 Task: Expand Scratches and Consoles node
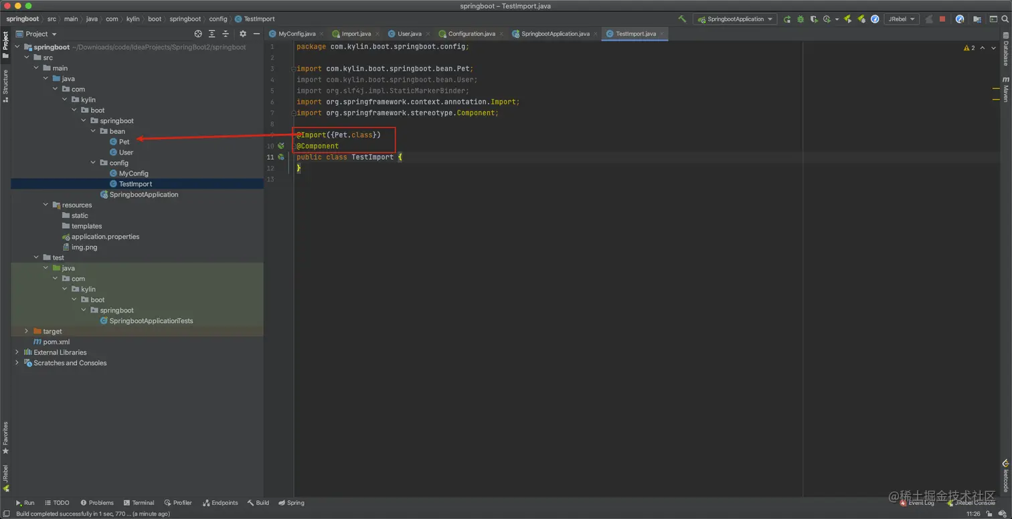pos(17,363)
